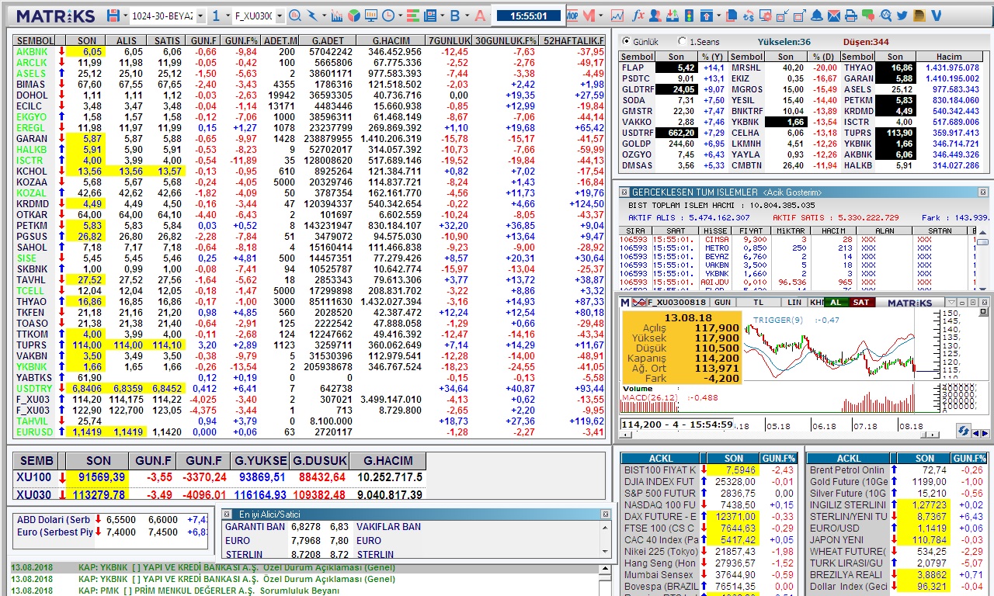Open the chat speech bubbles icon

[868, 16]
